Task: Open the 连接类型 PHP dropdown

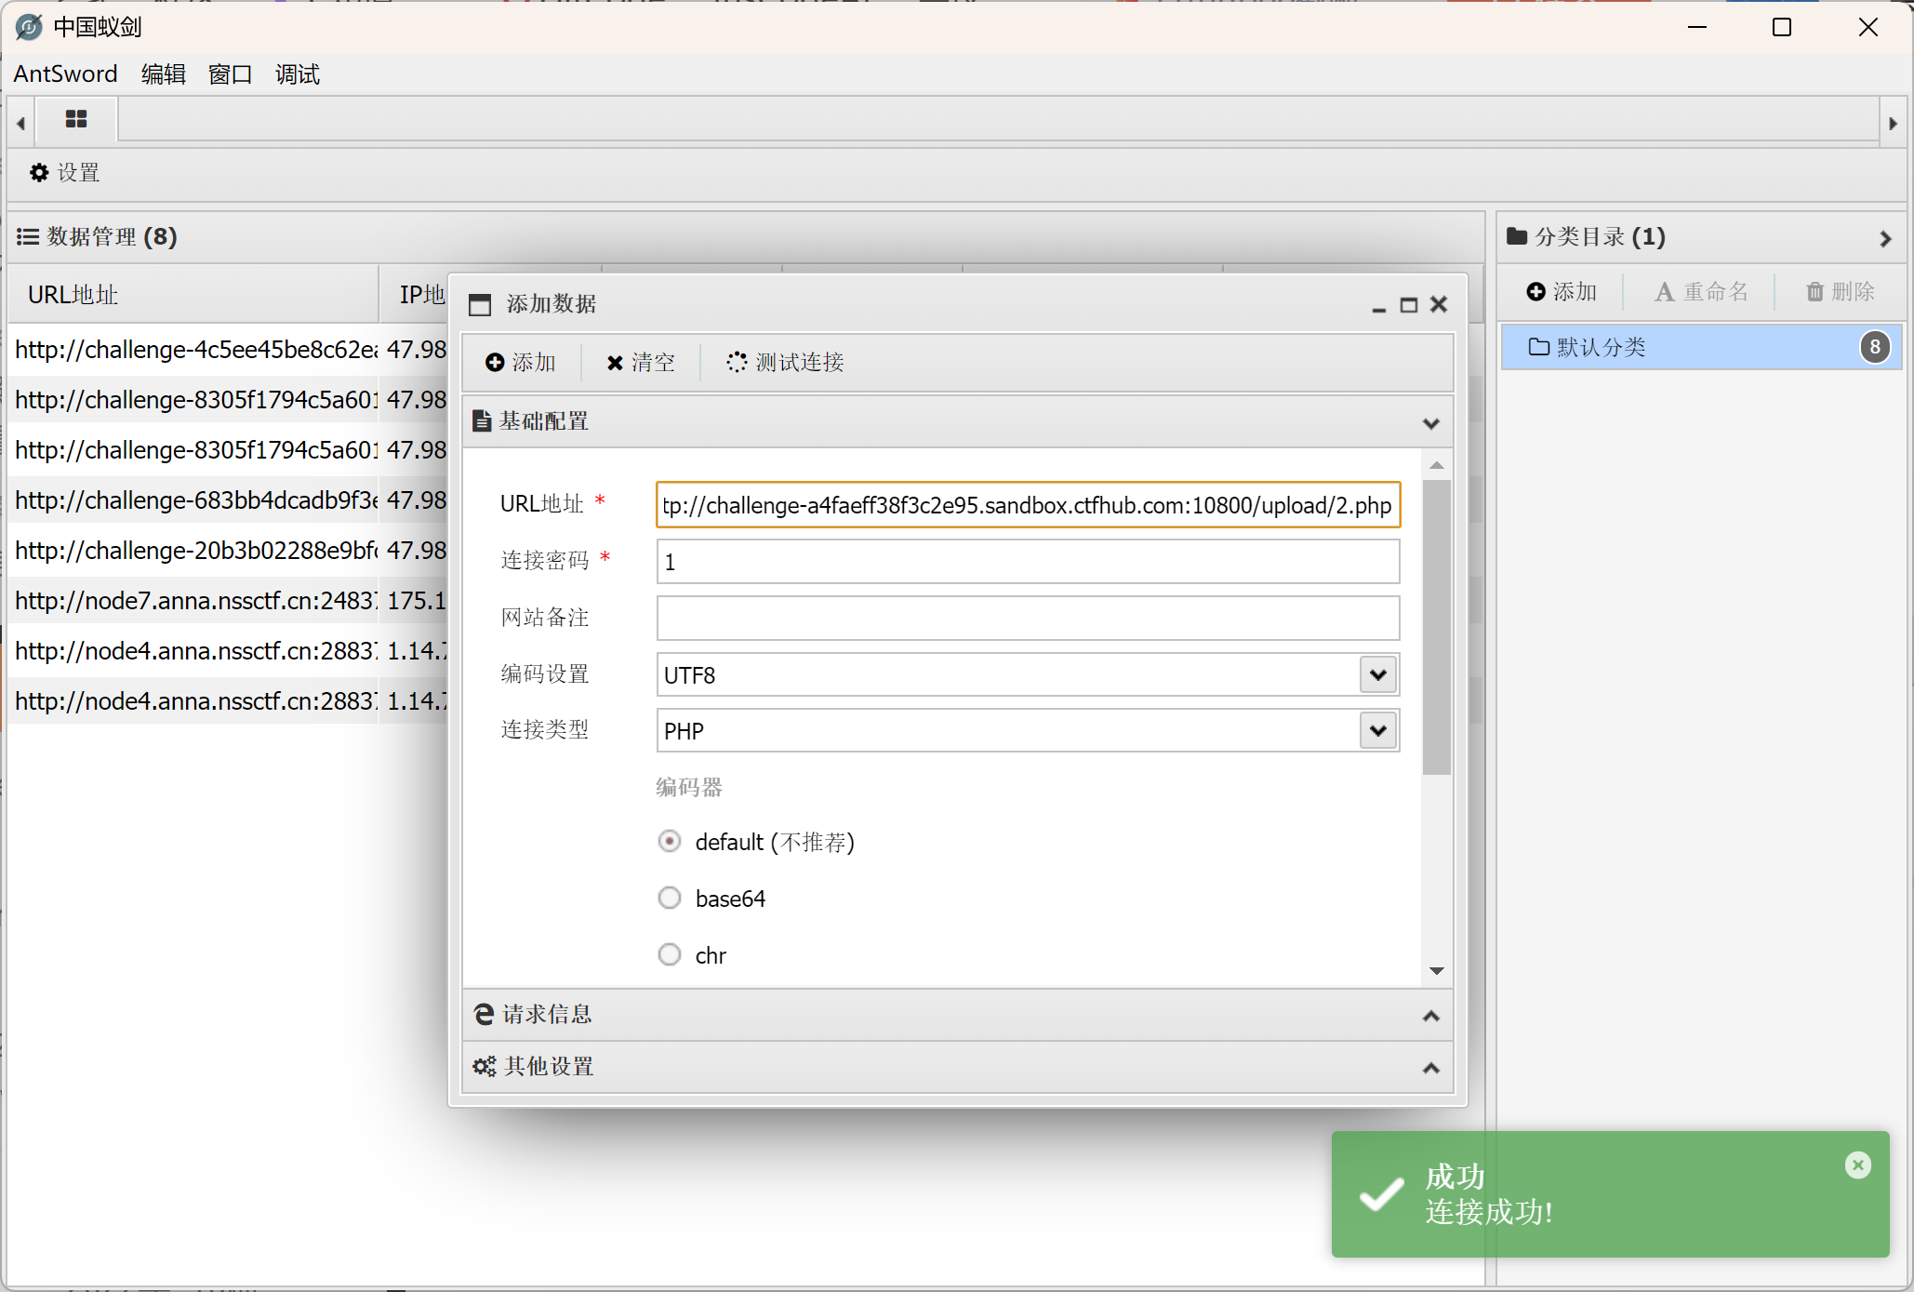Action: tap(1378, 730)
